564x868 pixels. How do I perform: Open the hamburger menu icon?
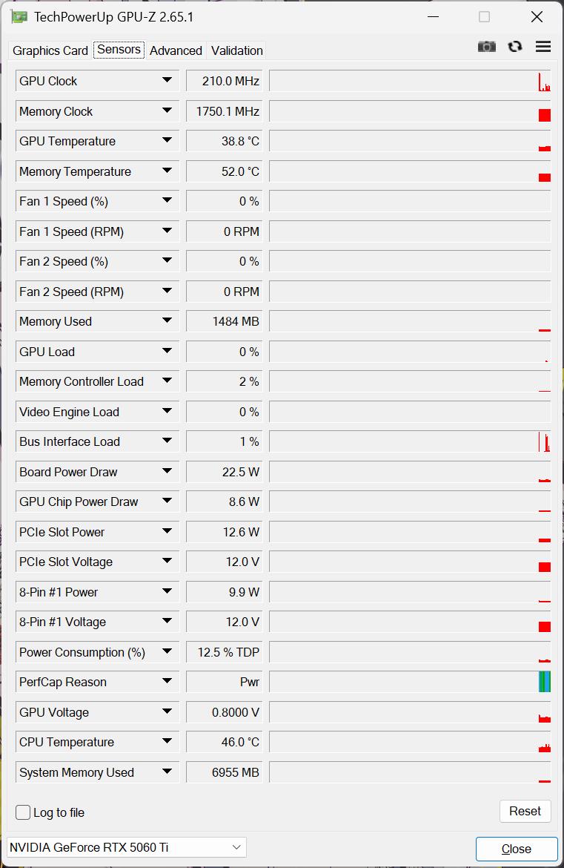pyautogui.click(x=543, y=47)
